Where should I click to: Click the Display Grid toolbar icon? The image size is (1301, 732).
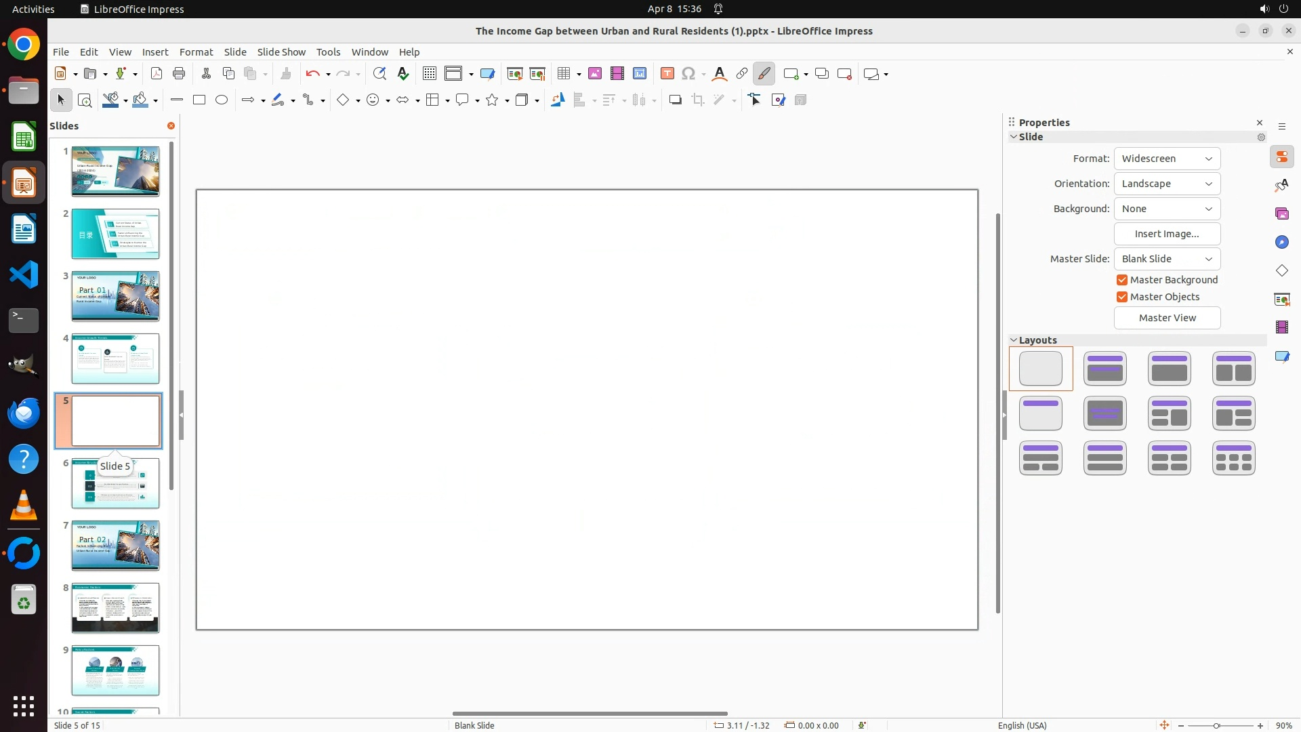click(430, 74)
